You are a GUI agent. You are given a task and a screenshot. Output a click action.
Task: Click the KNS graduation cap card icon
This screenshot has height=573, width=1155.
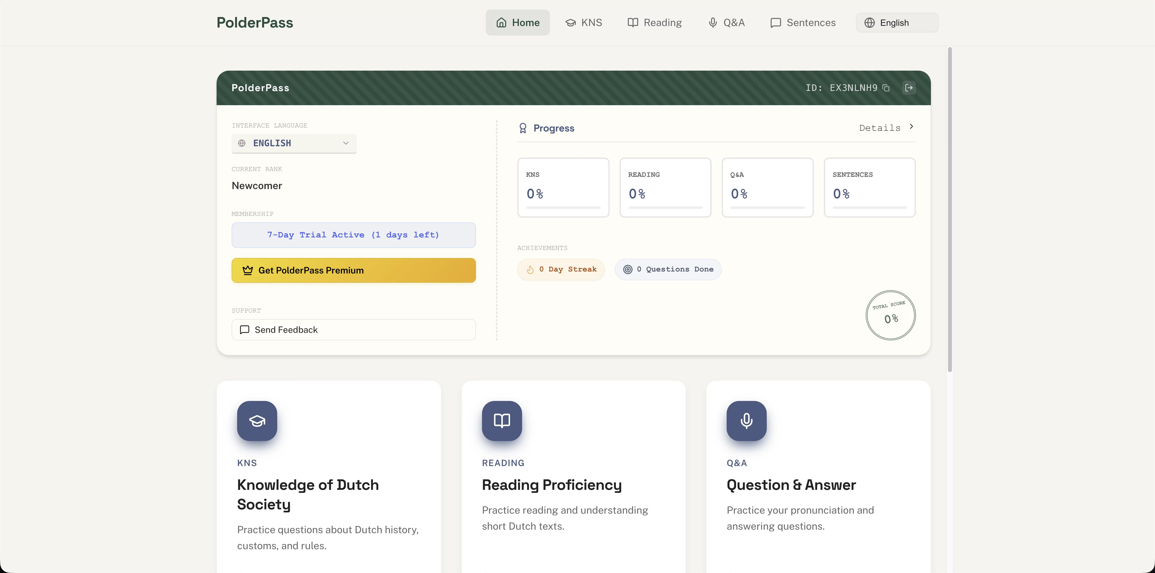pos(257,421)
